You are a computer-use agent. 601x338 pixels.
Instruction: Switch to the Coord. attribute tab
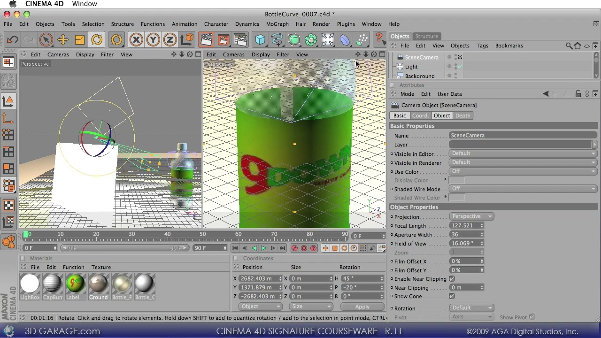pyautogui.click(x=420, y=115)
